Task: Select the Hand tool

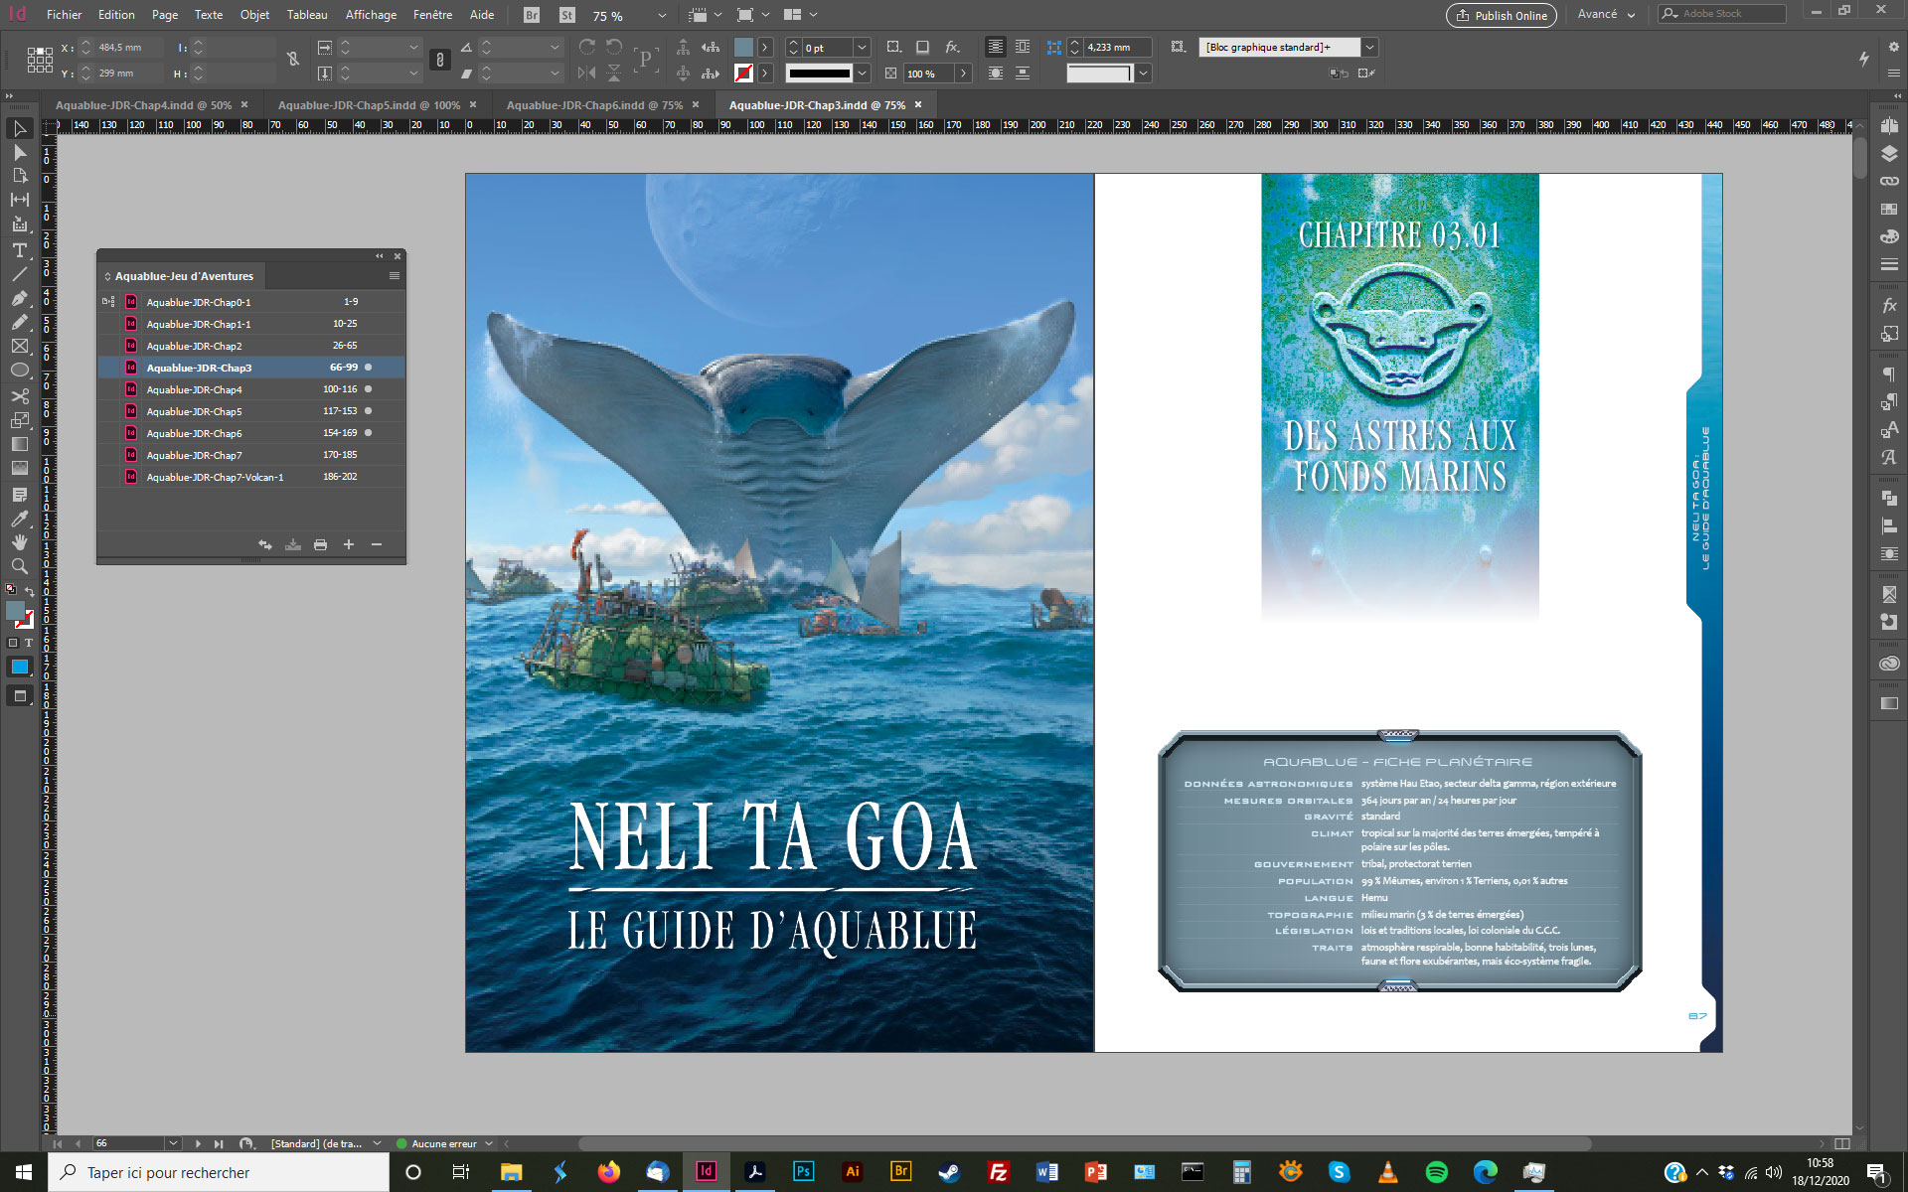Action: [19, 542]
